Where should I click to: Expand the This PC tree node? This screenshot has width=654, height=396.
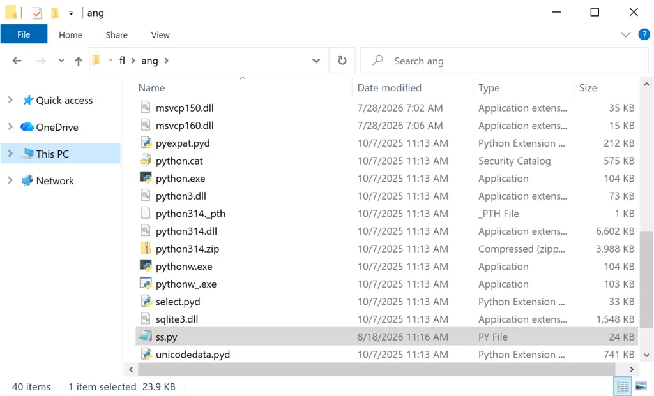tap(10, 154)
